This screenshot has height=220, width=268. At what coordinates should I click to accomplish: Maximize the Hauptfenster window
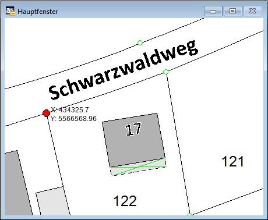[x=233, y=11]
